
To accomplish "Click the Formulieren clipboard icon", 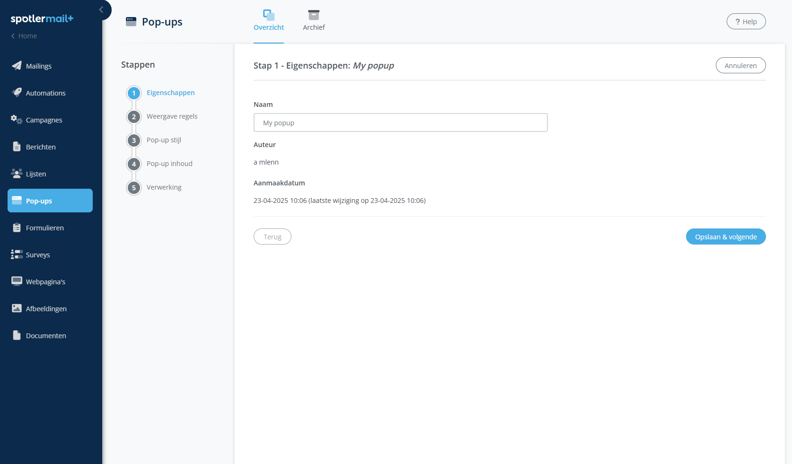I will tap(17, 228).
